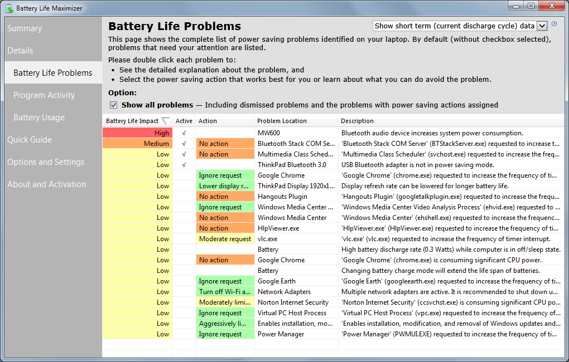Screen dimensions: 569x362
Task: Click the blue help icon near the dropdown
Action: tap(554, 24)
